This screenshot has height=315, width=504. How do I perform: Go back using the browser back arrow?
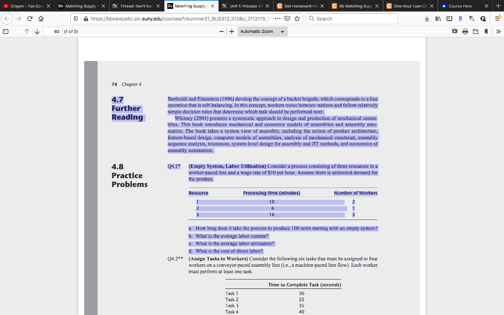(x=7, y=19)
